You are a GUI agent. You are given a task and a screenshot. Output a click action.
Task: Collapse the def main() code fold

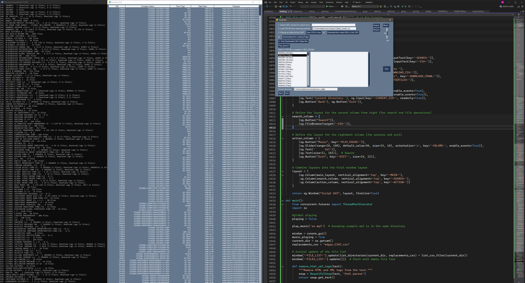pyautogui.click(x=283, y=201)
